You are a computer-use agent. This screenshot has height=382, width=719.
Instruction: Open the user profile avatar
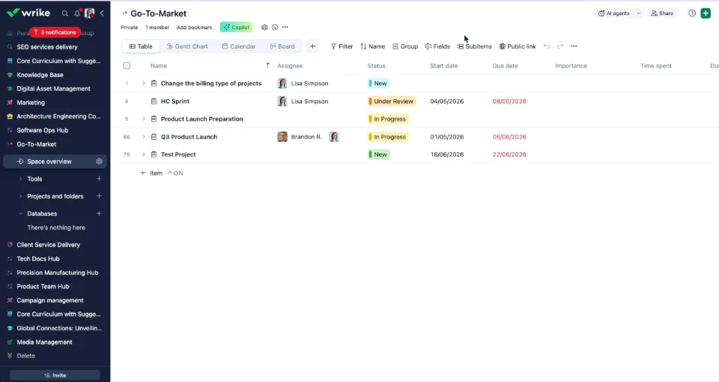(x=89, y=13)
